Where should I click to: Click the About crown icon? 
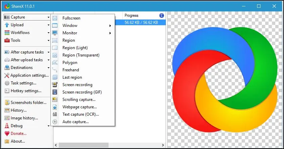(x=7, y=141)
